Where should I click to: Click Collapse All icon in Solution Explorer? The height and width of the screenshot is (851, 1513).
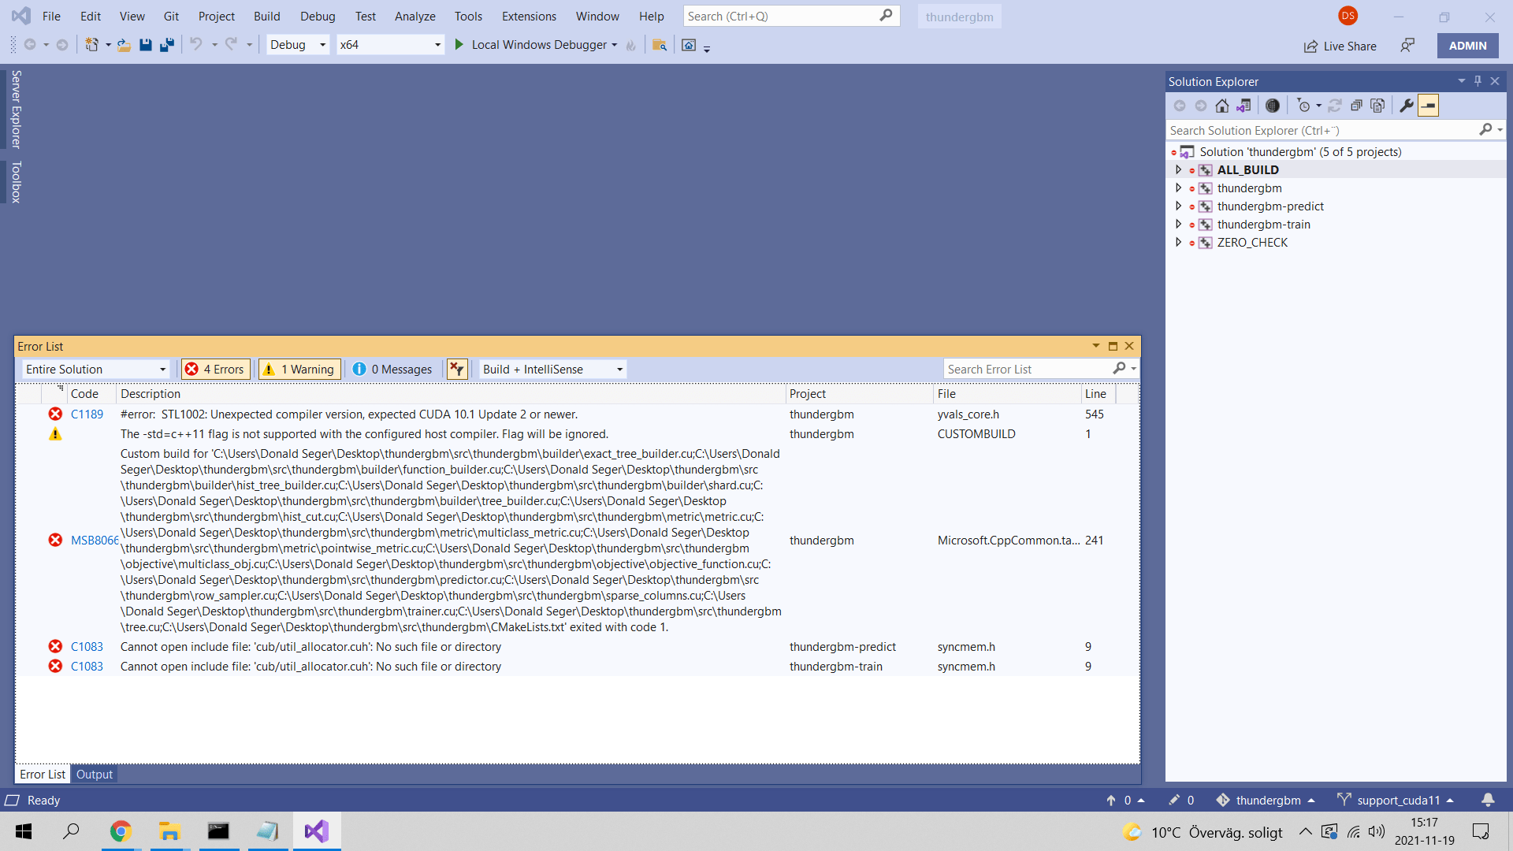(1356, 106)
